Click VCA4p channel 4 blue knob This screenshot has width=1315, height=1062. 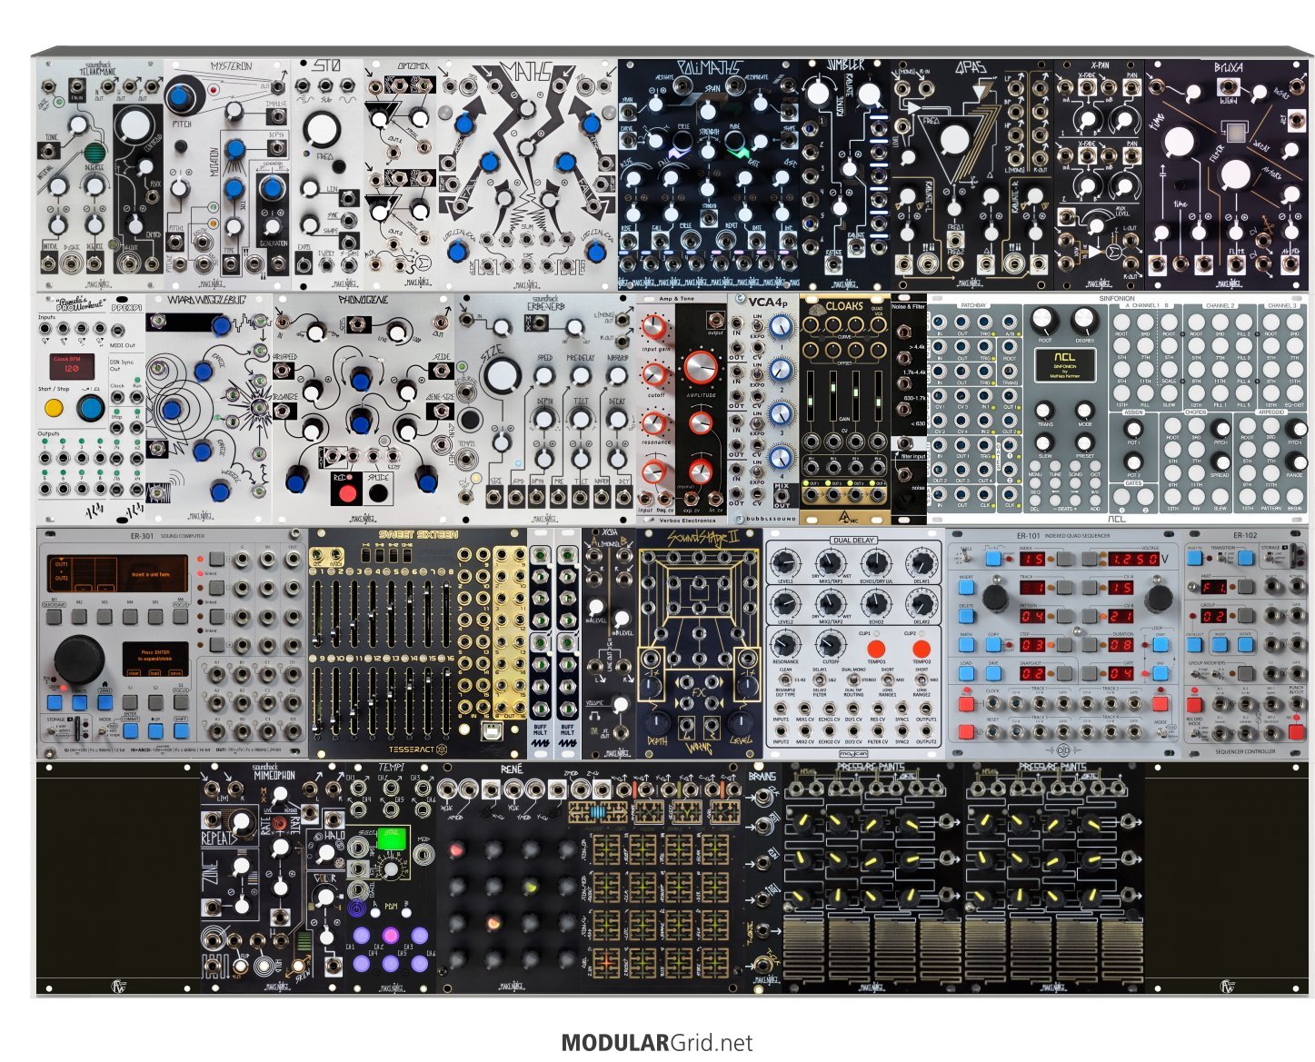click(781, 457)
